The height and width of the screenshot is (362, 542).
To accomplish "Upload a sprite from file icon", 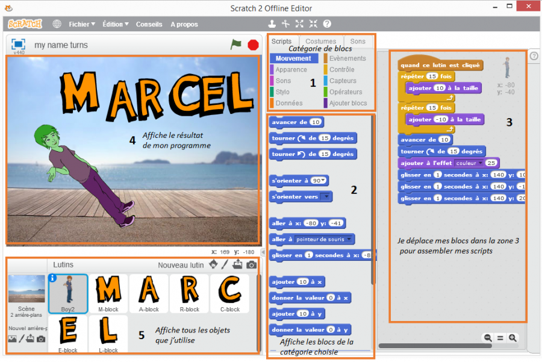I will pos(237,265).
